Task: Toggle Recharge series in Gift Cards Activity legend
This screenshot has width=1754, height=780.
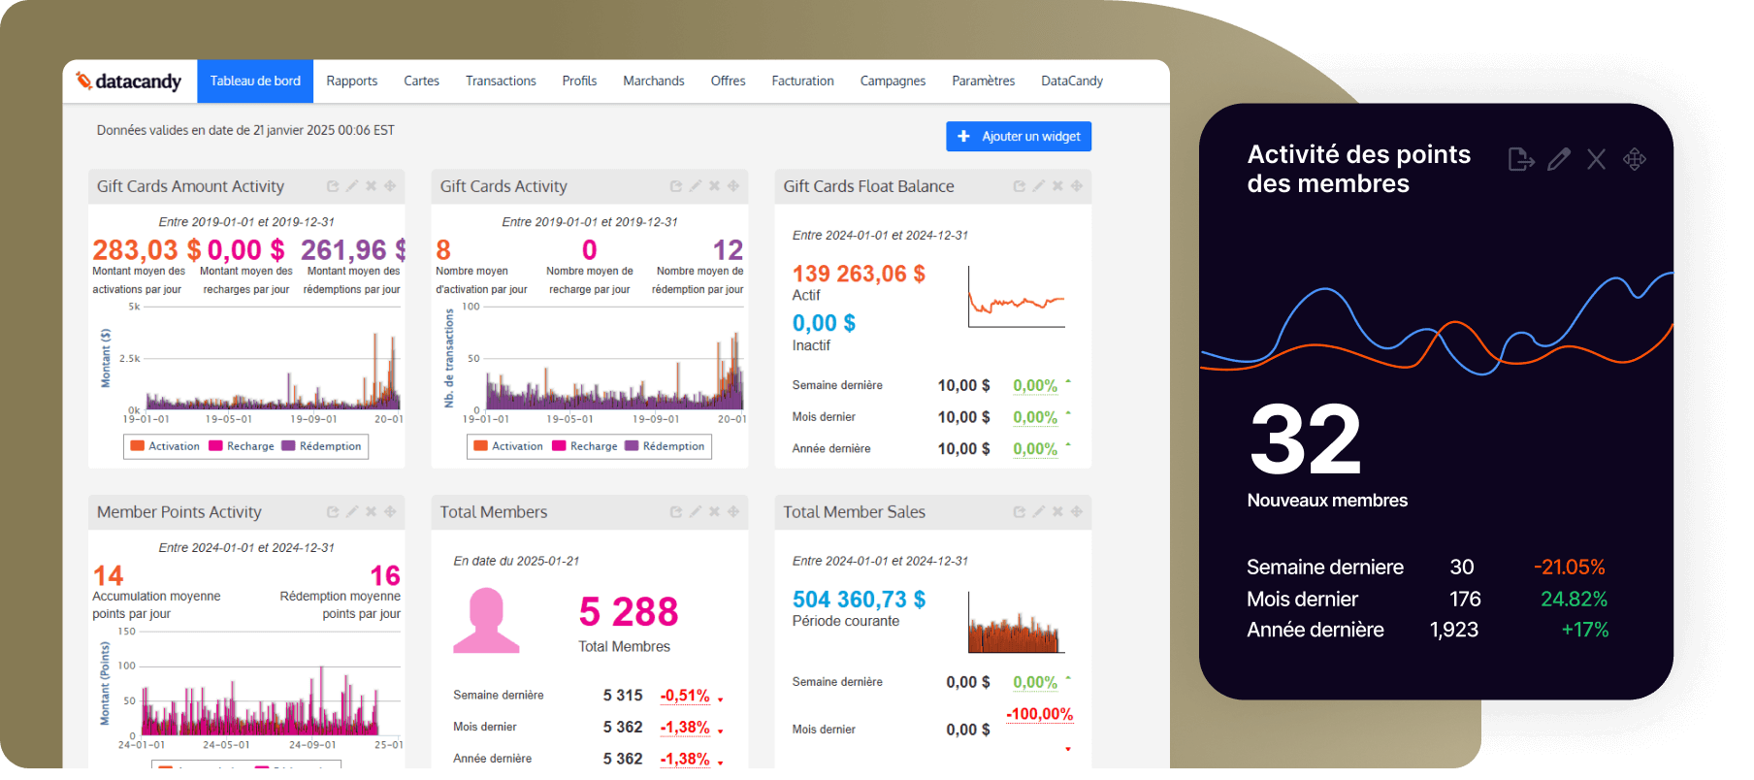Action: tap(585, 446)
